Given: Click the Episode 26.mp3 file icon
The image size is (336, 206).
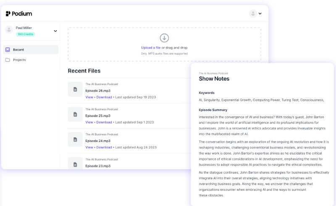Looking at the screenshot, I should point(75,89).
